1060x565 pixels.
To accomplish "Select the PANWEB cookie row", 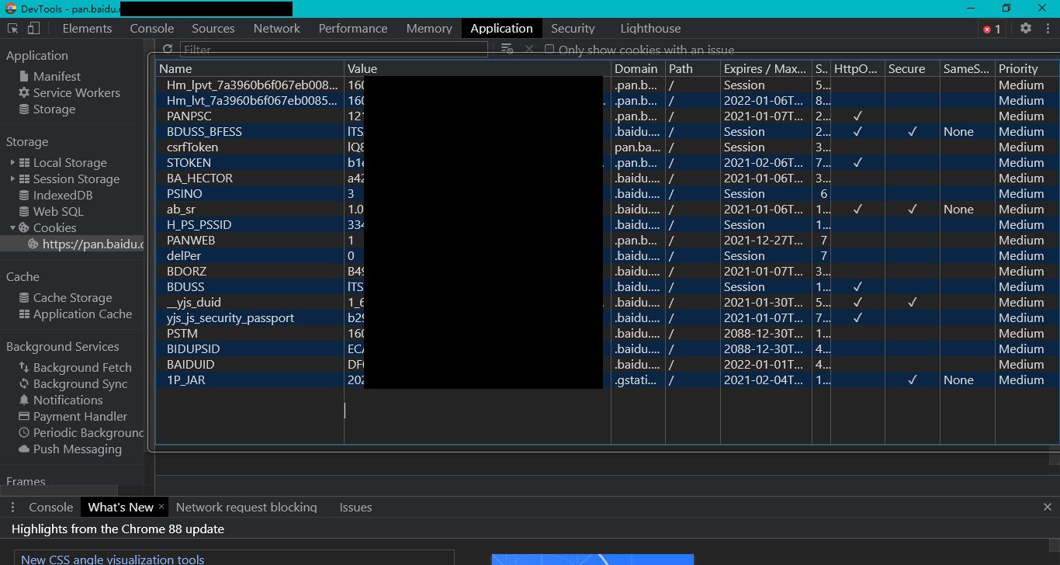I will (607, 240).
